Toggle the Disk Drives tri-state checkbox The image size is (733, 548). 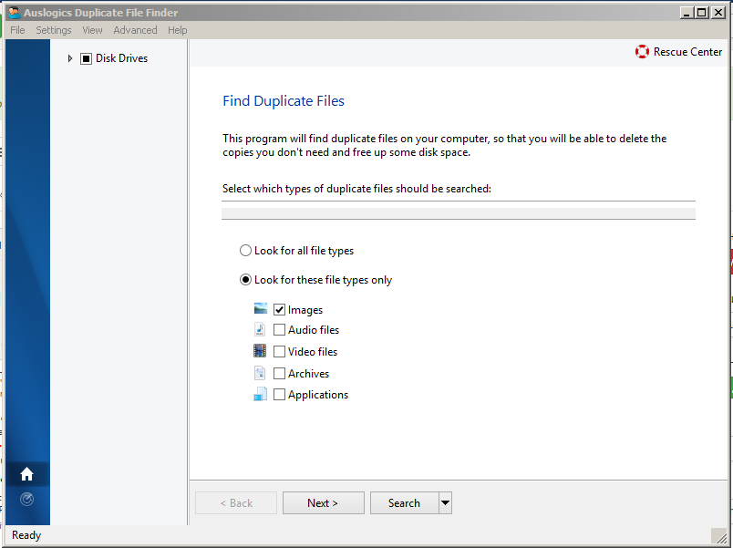click(x=86, y=58)
